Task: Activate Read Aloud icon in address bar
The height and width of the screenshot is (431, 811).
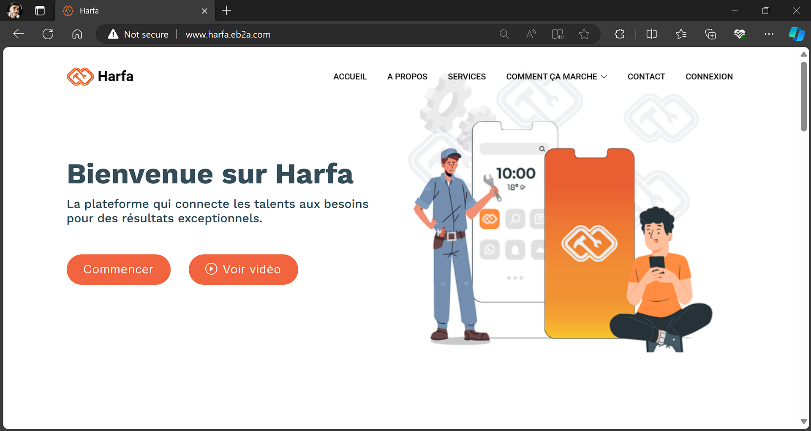Action: 531,34
